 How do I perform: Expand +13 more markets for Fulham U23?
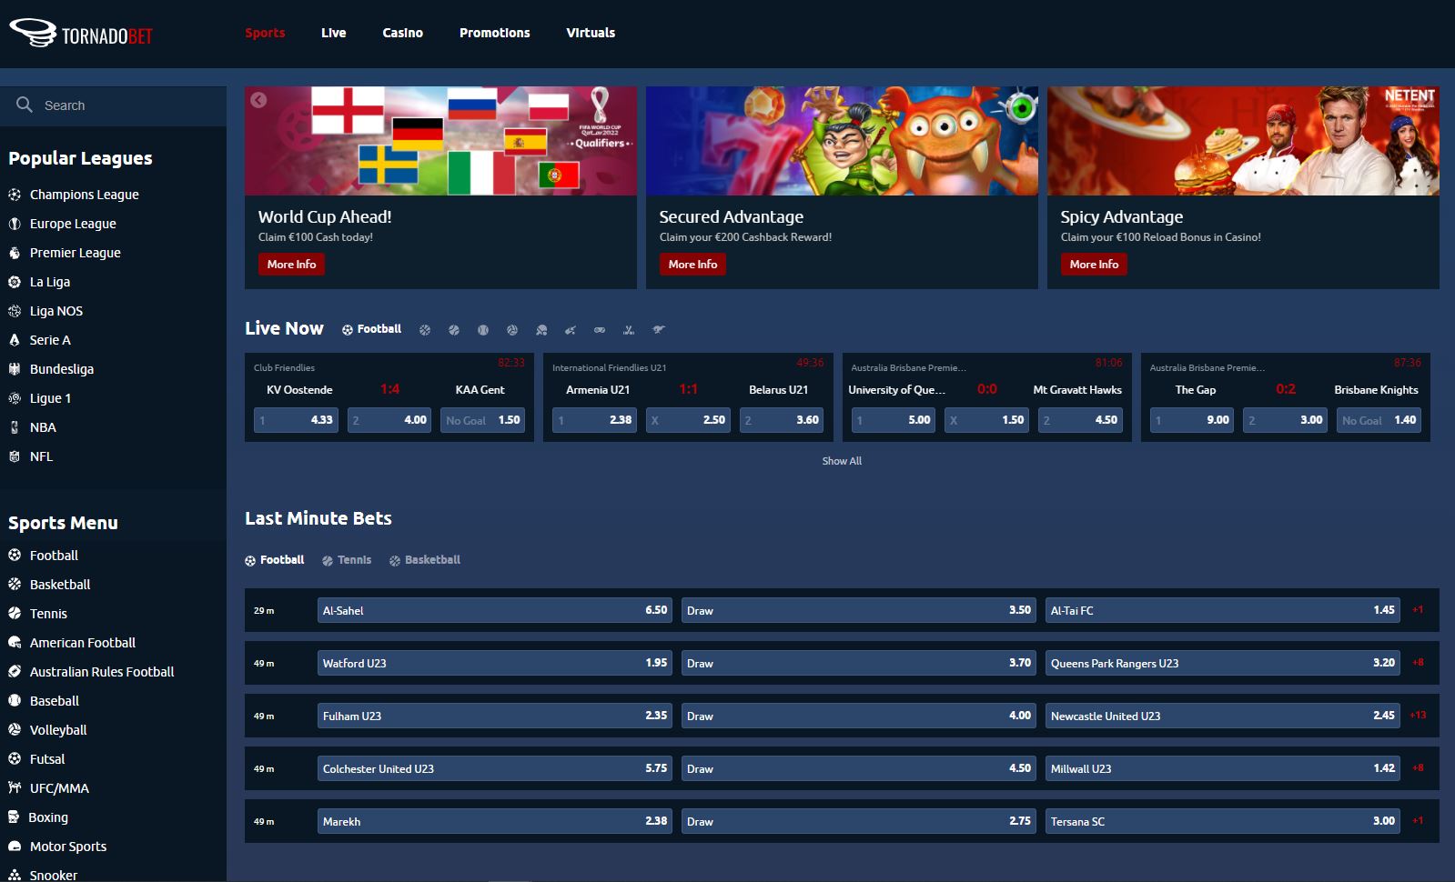pyautogui.click(x=1418, y=716)
